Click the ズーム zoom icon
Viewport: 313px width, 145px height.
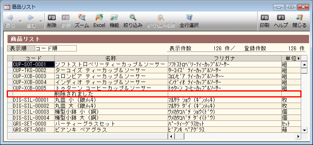[x=82, y=17]
